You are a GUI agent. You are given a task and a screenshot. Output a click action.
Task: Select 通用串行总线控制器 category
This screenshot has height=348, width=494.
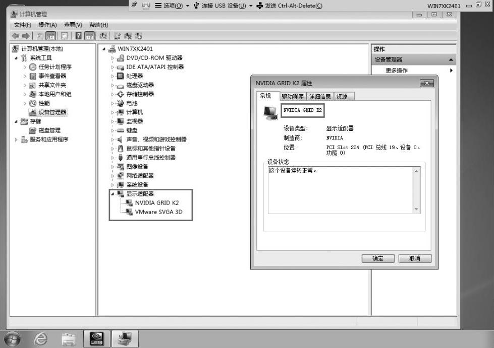(151, 158)
